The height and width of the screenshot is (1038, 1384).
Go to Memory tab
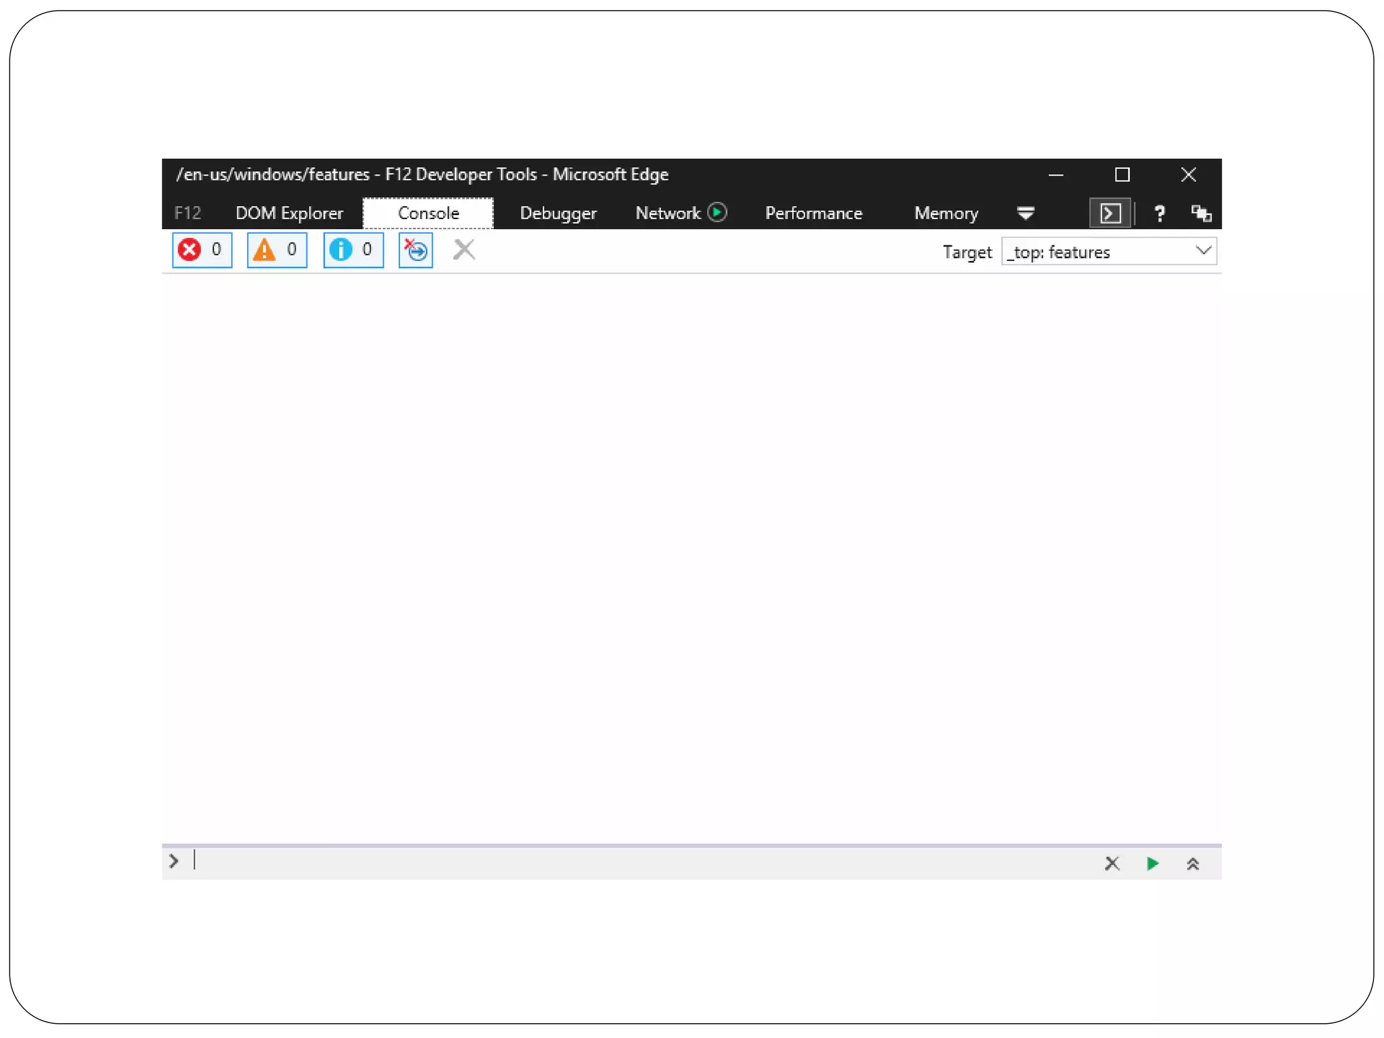(945, 214)
